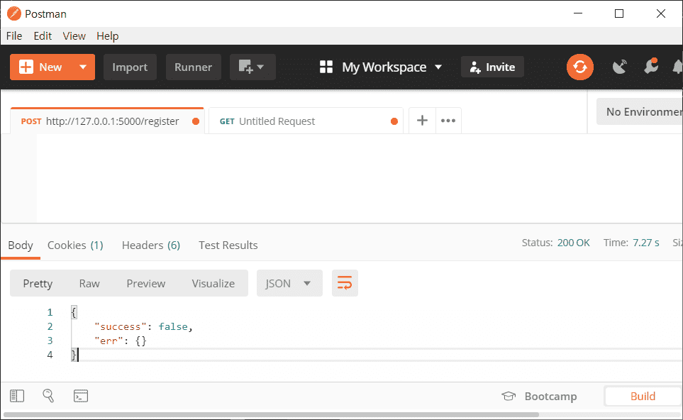Add a new request tab with plus

tap(422, 120)
